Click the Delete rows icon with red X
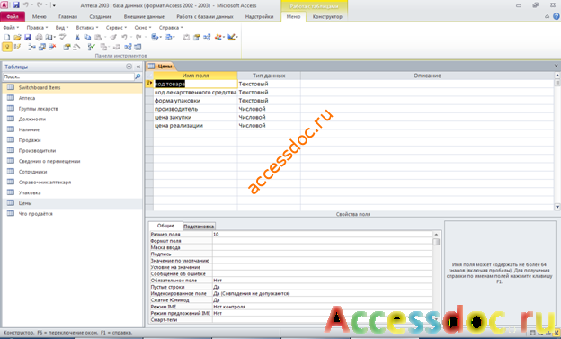The height and width of the screenshot is (339, 561). pos(52,47)
